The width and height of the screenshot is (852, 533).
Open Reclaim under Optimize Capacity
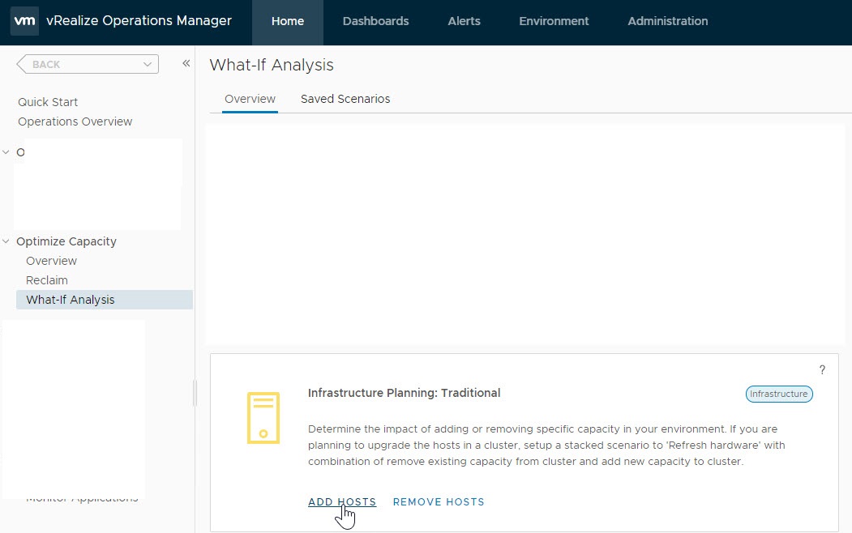pos(47,280)
